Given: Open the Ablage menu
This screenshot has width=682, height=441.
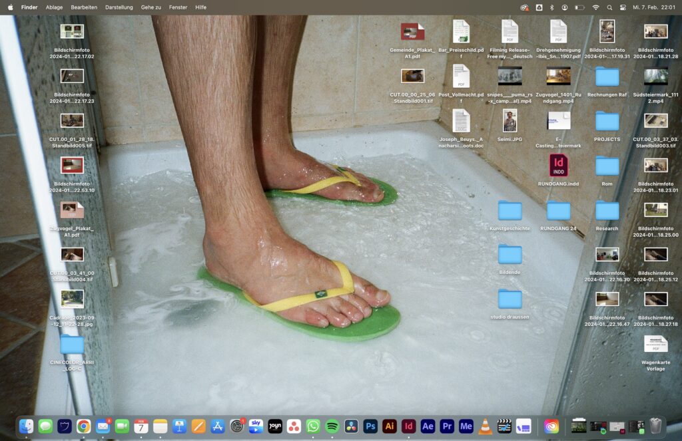Looking at the screenshot, I should pos(54,7).
